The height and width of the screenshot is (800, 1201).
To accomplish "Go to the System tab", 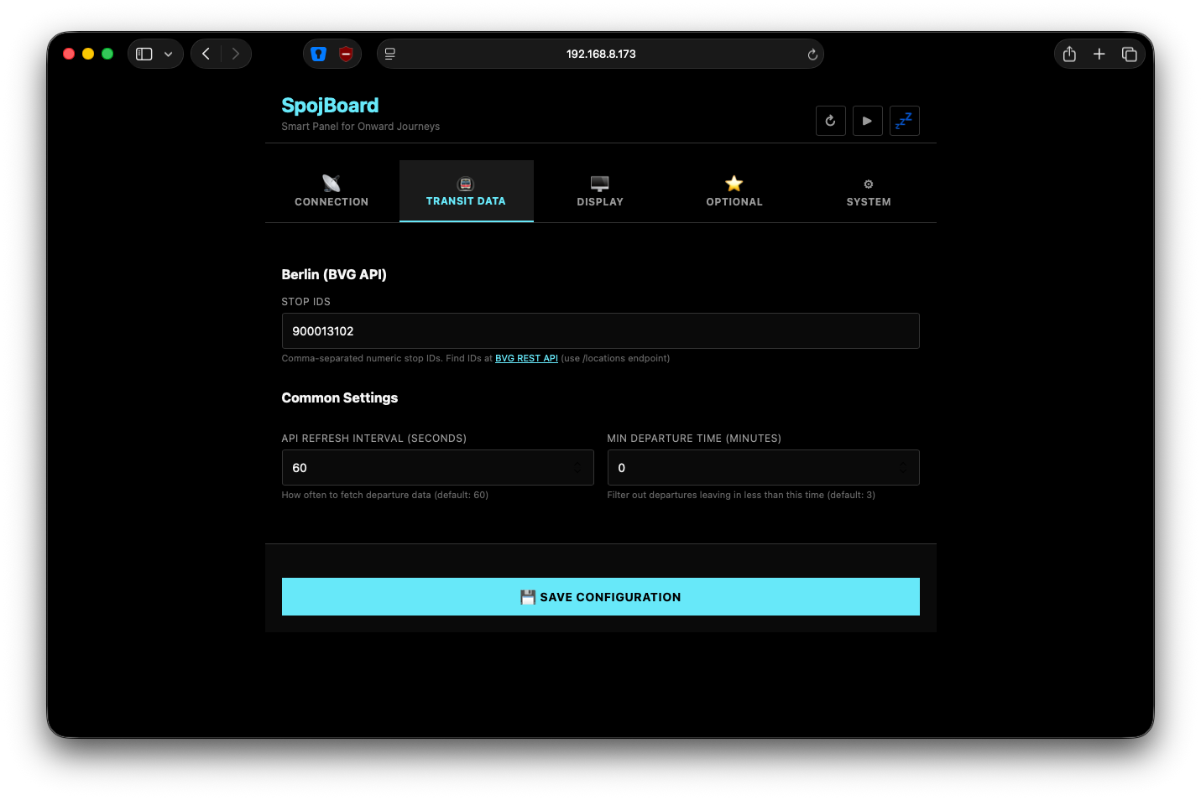I will pos(869,191).
